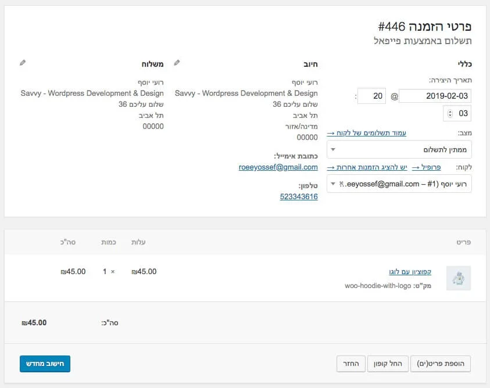
Task: Open the hoodie product thumbnail
Action: tap(459, 278)
